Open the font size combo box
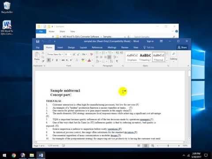Viewport: 212px width, 159px height. pyautogui.click(x=68, y=54)
